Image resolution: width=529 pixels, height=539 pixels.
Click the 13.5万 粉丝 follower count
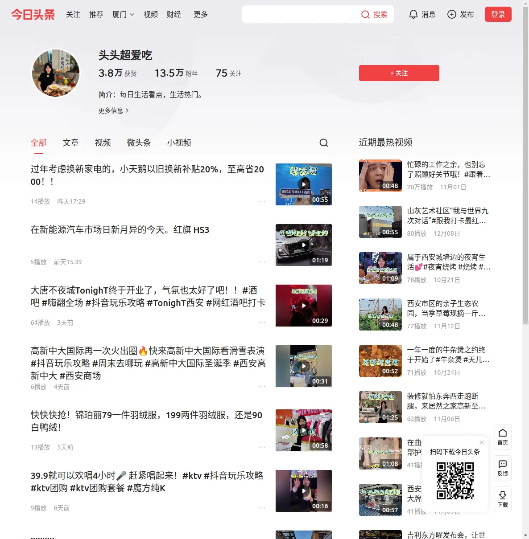coord(176,73)
